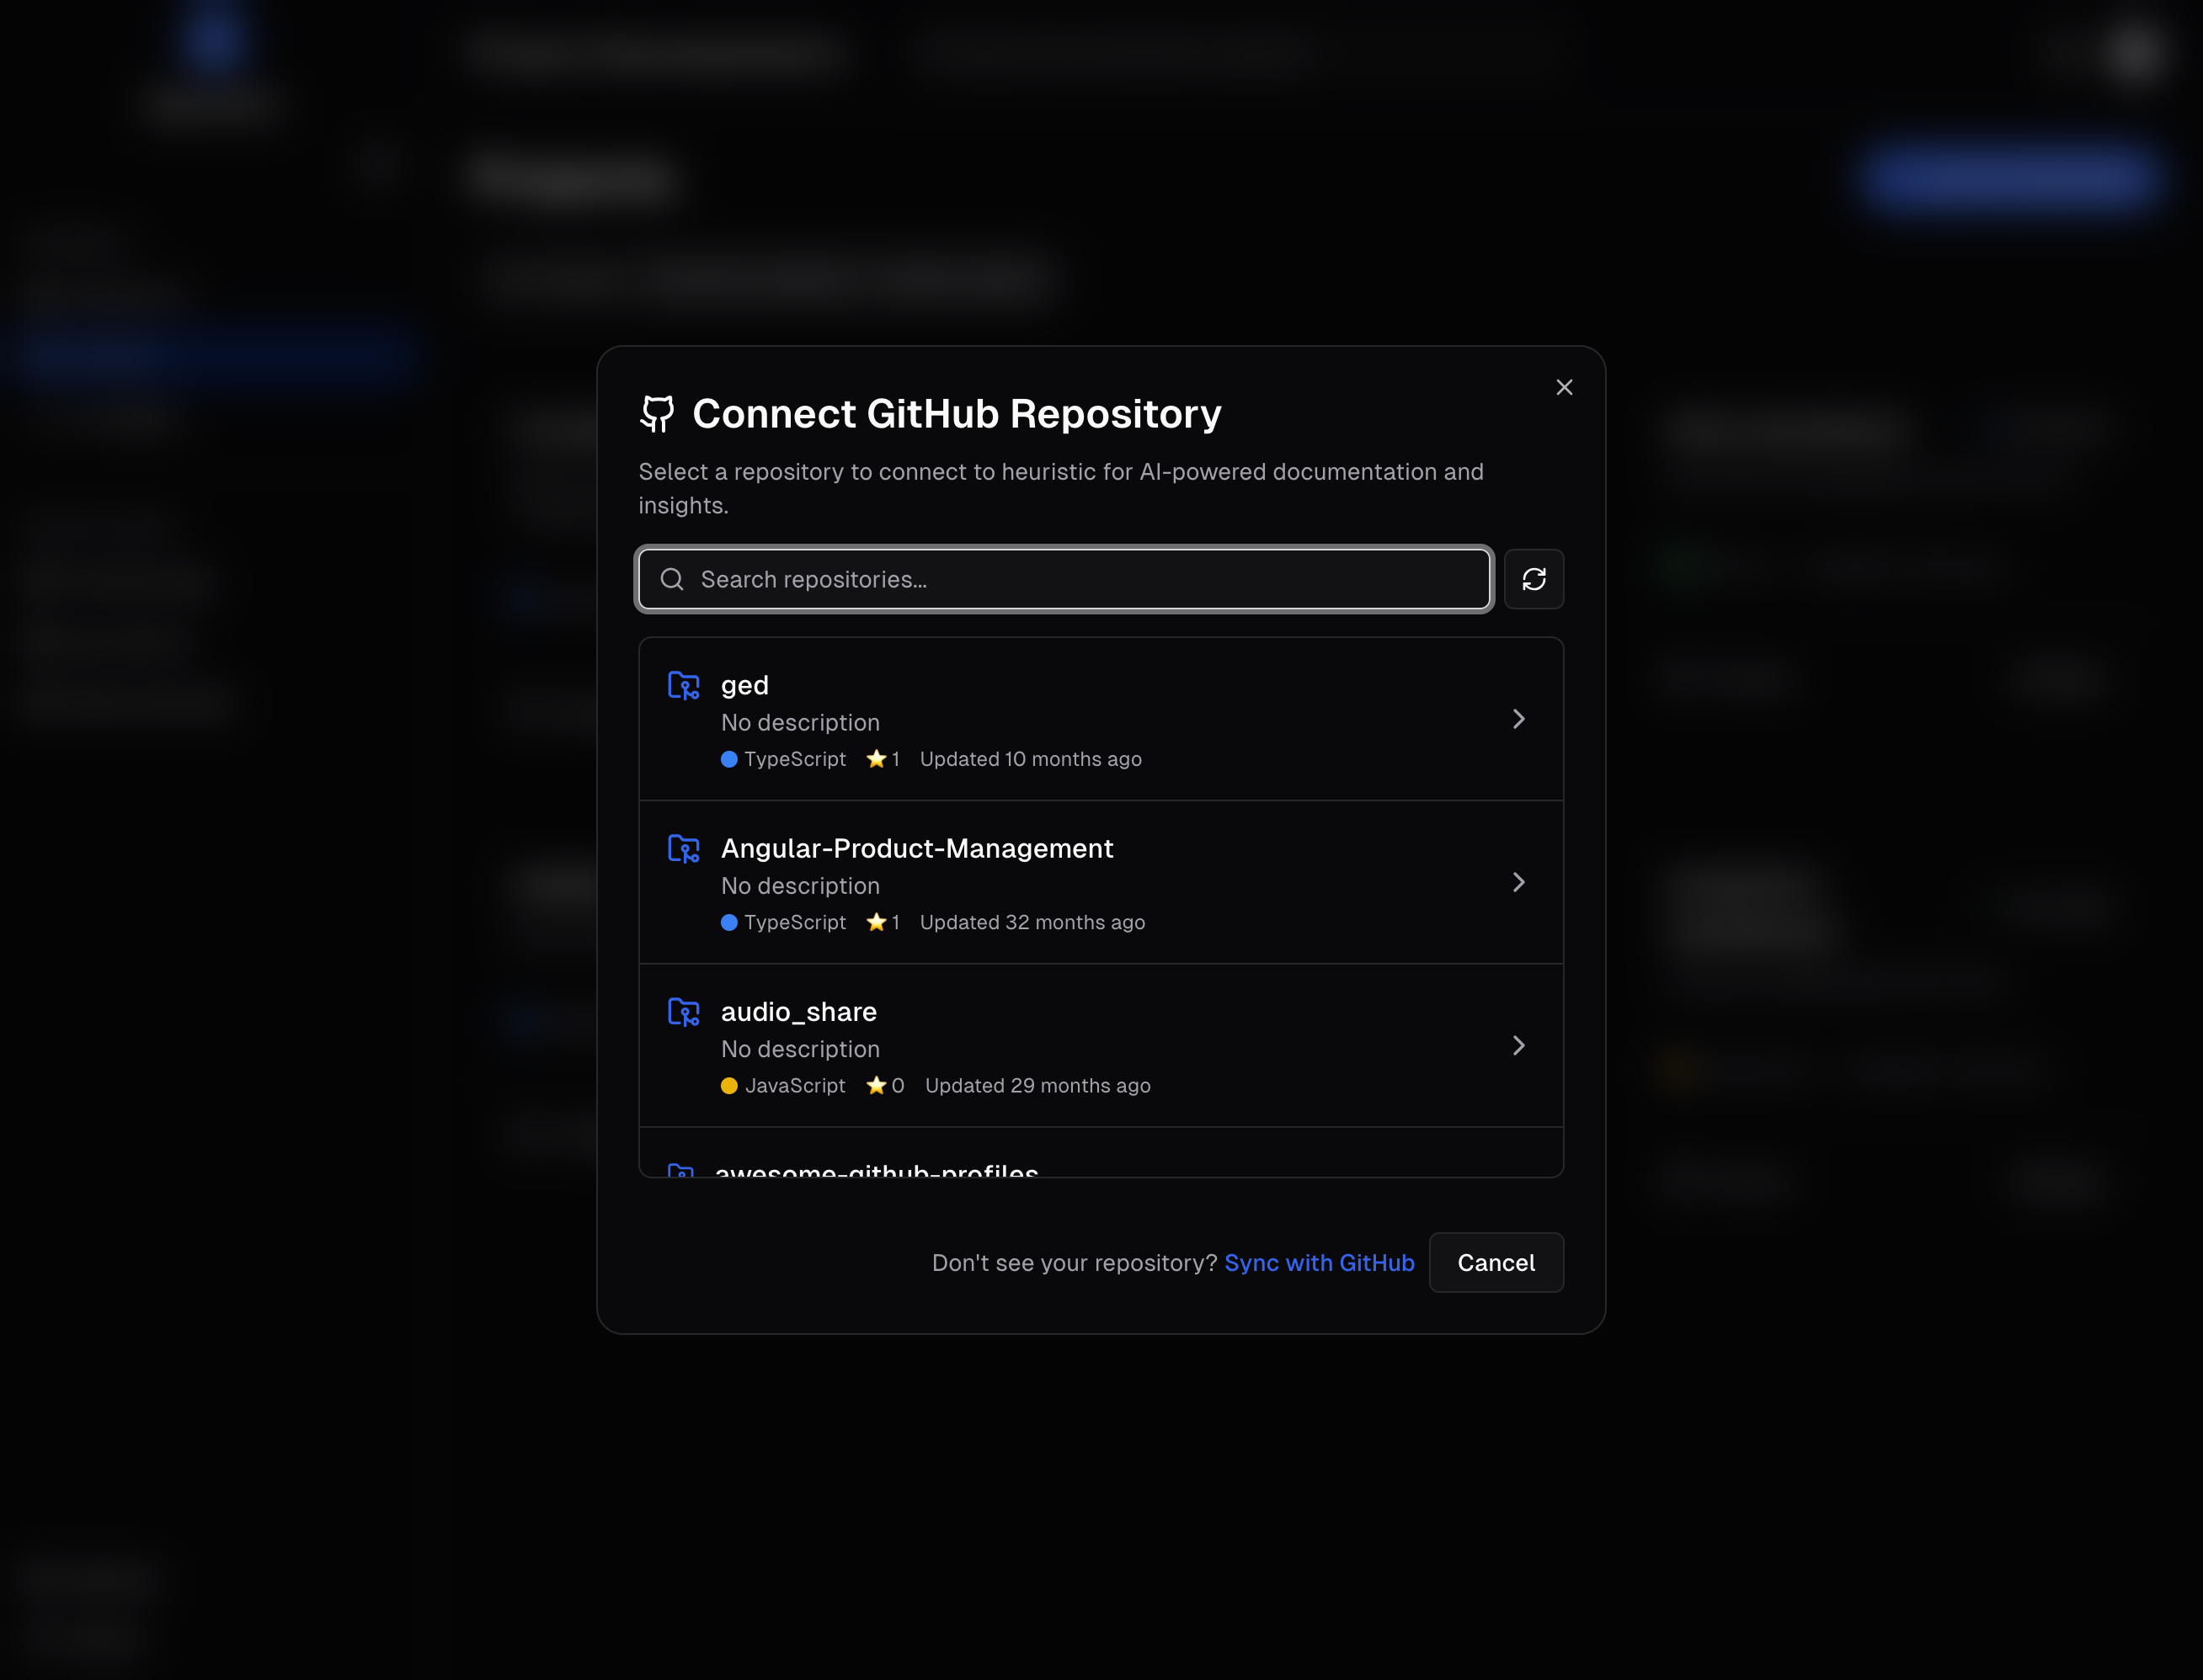
Task: Click the GitHub logo in dialog title
Action: [658, 414]
